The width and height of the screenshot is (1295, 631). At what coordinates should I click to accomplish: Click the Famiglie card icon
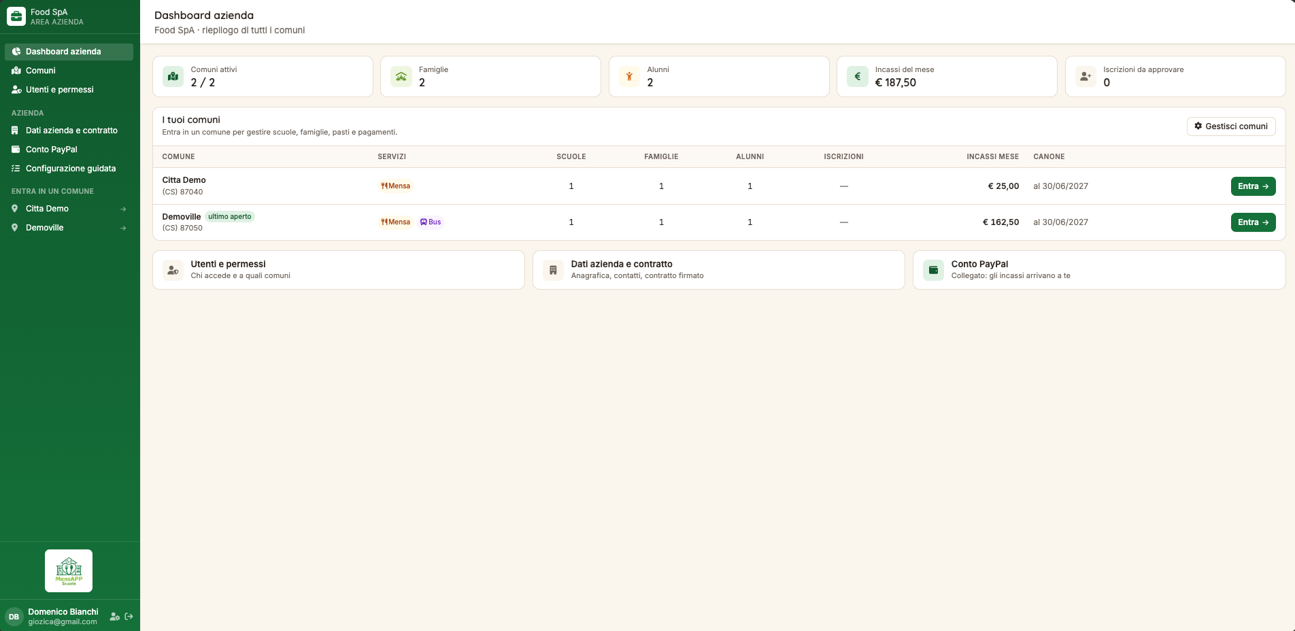click(x=401, y=76)
